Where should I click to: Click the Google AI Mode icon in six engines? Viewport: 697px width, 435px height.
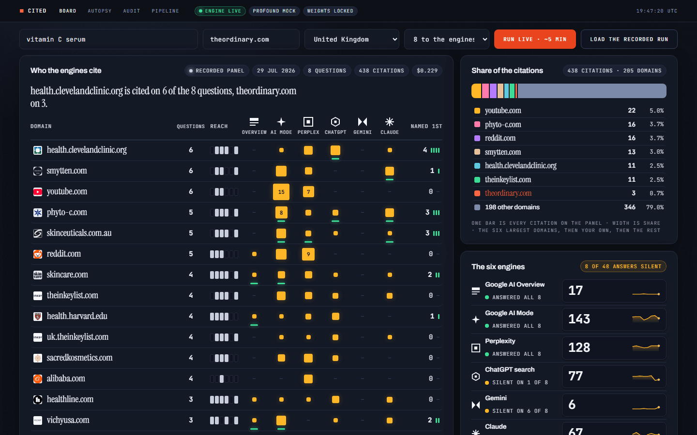tap(476, 319)
